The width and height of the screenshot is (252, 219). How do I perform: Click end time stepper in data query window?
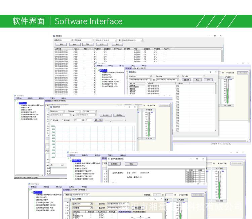click(x=142, y=40)
